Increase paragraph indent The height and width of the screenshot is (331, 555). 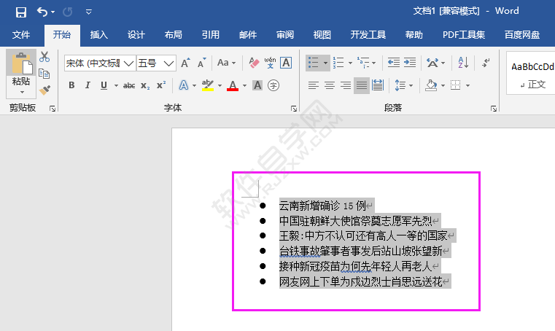pyautogui.click(x=410, y=63)
